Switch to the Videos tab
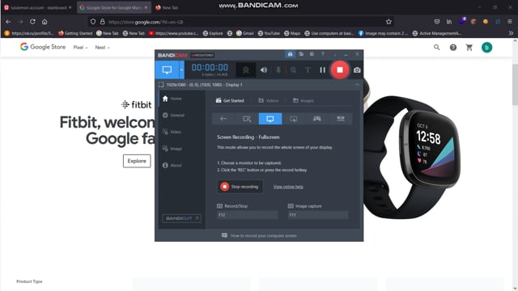This screenshot has width=518, height=291. click(x=268, y=100)
